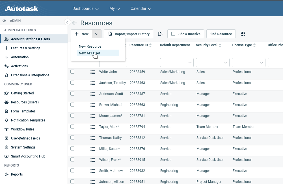Viewport: 283px width, 184px height.
Task: Open the column chooser grid icon
Action: (243, 34)
